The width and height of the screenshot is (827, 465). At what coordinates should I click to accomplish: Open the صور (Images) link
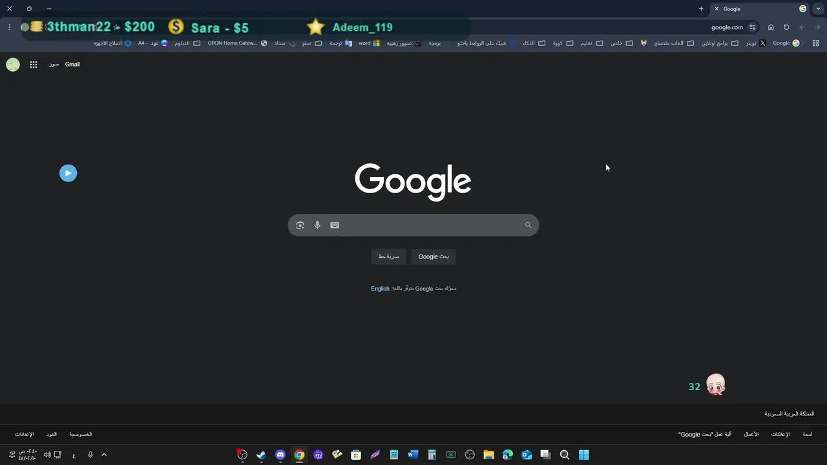tap(54, 65)
